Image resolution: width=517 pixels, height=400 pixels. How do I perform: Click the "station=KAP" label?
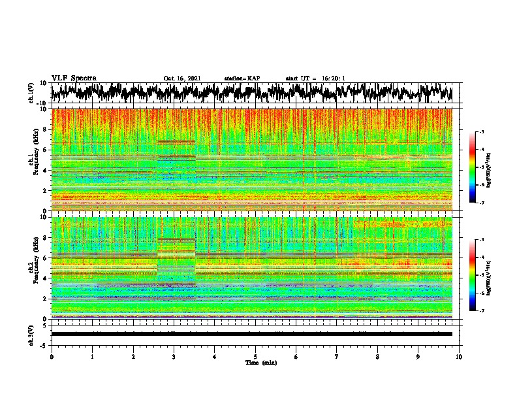(x=242, y=78)
